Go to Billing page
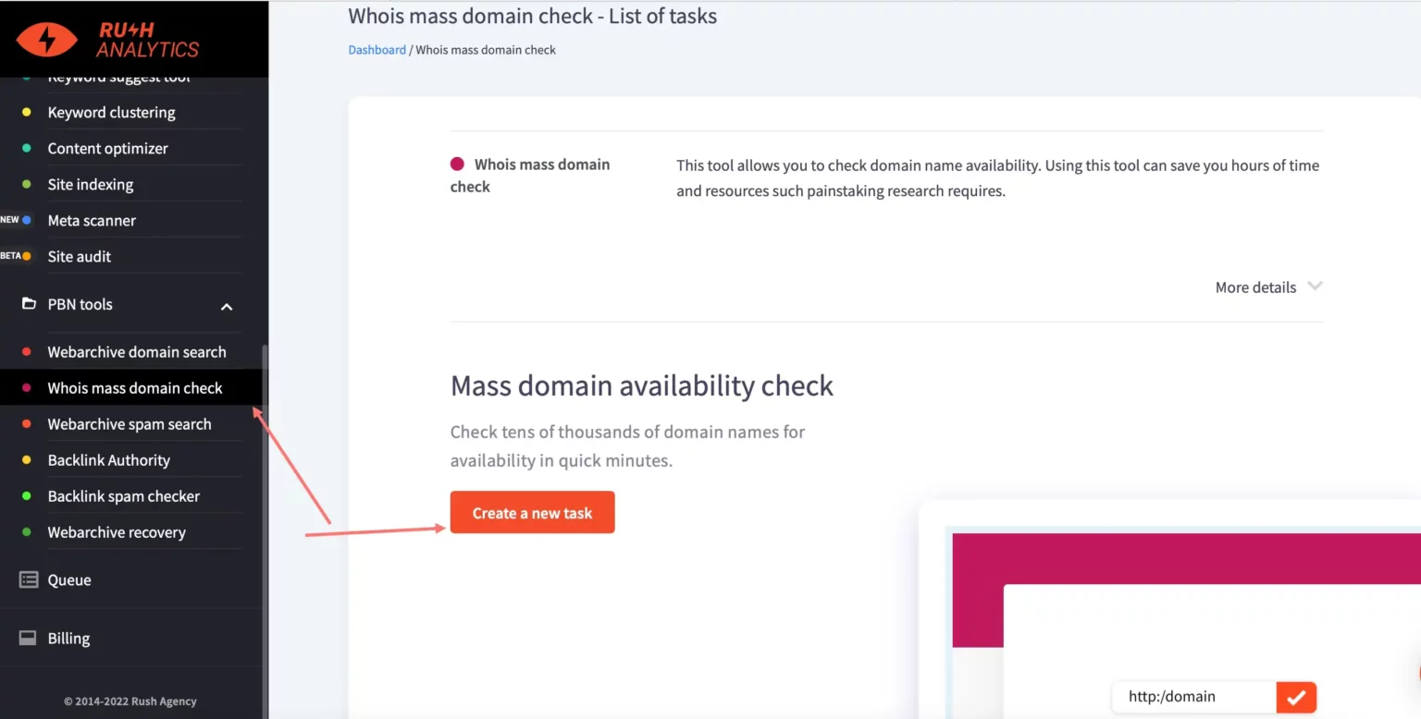The image size is (1421, 719). pos(68,638)
